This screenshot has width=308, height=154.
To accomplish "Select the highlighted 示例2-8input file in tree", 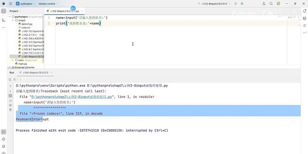I will coord(27,57).
